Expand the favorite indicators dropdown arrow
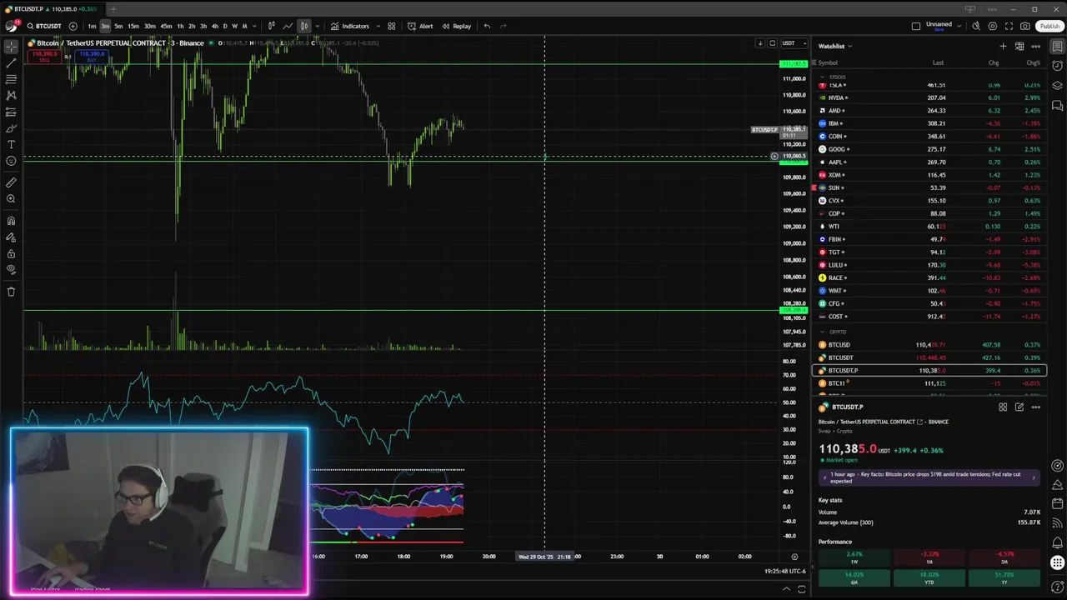The image size is (1067, 600). tap(378, 26)
